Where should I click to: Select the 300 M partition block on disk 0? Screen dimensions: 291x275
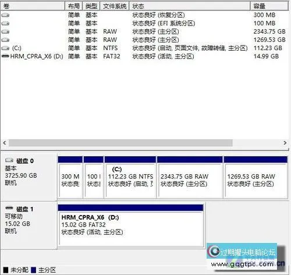coord(70,178)
